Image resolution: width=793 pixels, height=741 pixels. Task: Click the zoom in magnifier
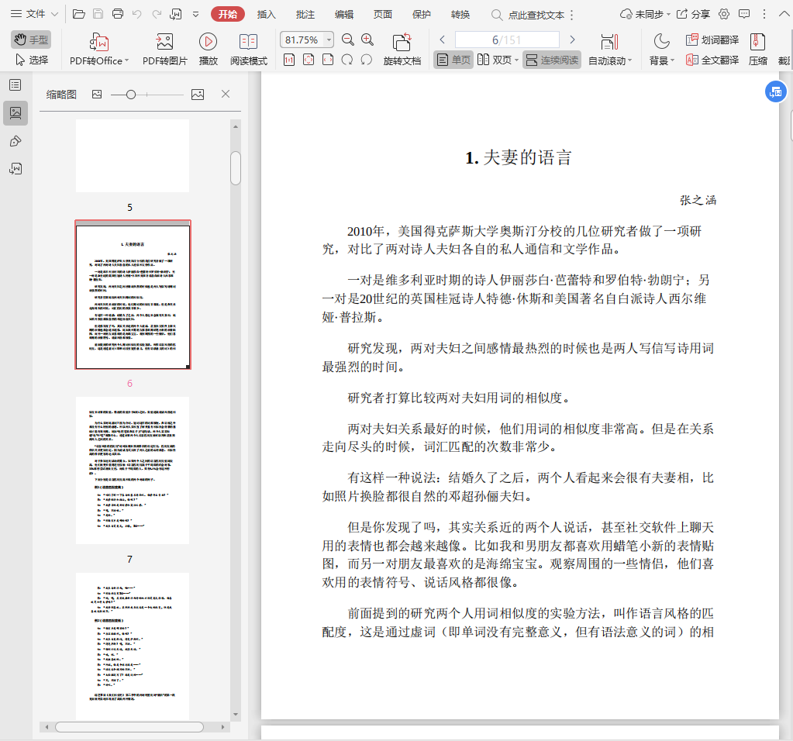(x=367, y=40)
